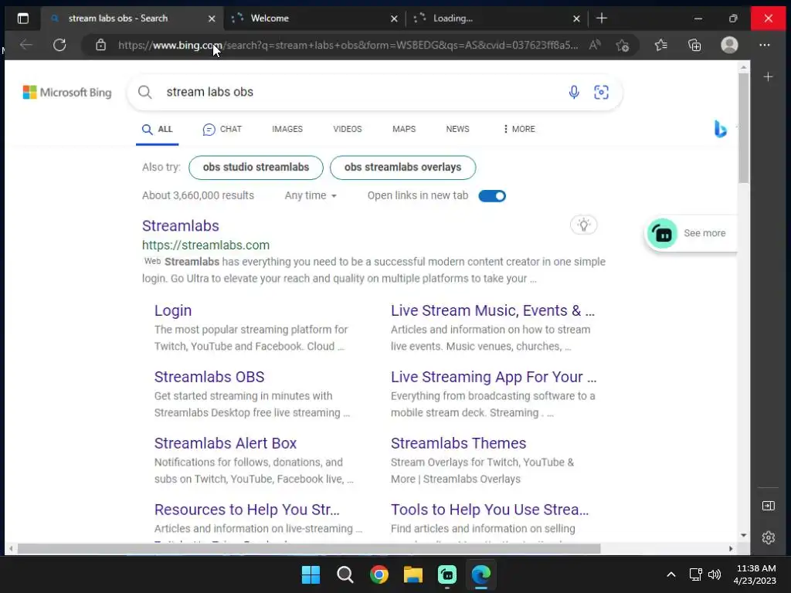The width and height of the screenshot is (791, 593).
Task: Open the Collections icon
Action: pyautogui.click(x=694, y=45)
